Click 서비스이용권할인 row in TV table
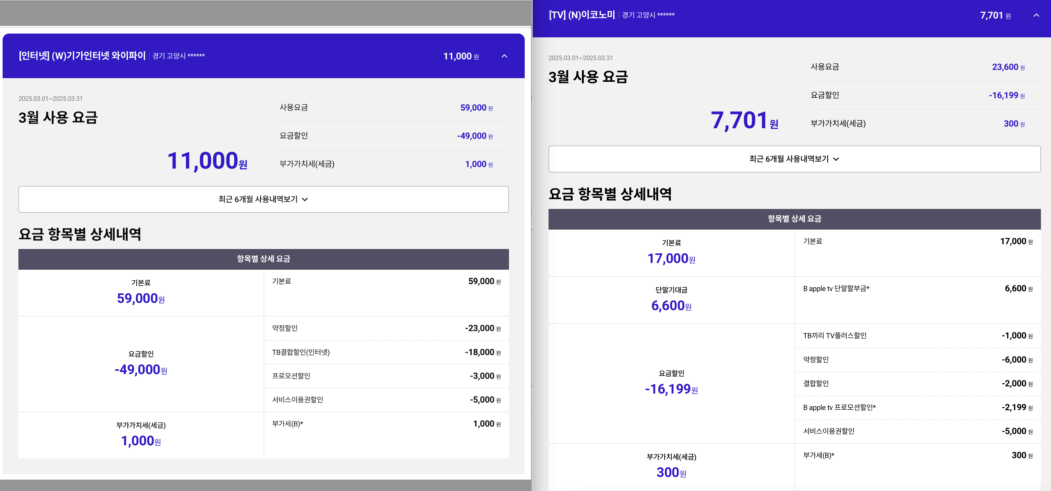The image size is (1051, 491). (918, 431)
